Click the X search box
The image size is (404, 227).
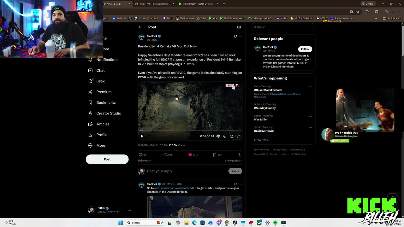click(x=283, y=27)
